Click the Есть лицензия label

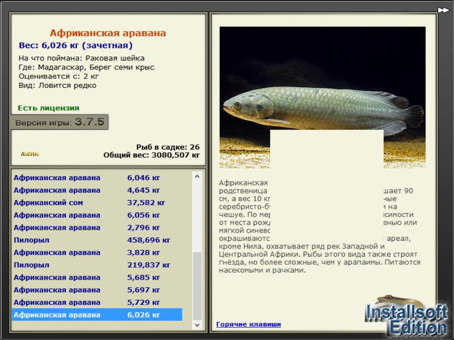click(x=49, y=108)
